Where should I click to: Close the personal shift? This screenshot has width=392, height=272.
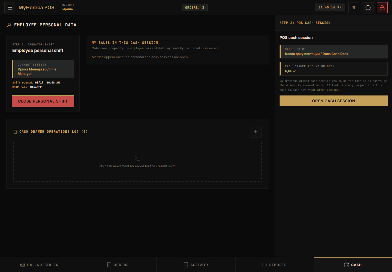[x=43, y=101]
